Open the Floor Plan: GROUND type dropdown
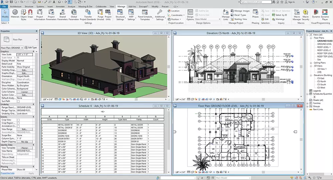The width and height of the screenshot is (333, 180). pyautogui.click(x=12, y=47)
